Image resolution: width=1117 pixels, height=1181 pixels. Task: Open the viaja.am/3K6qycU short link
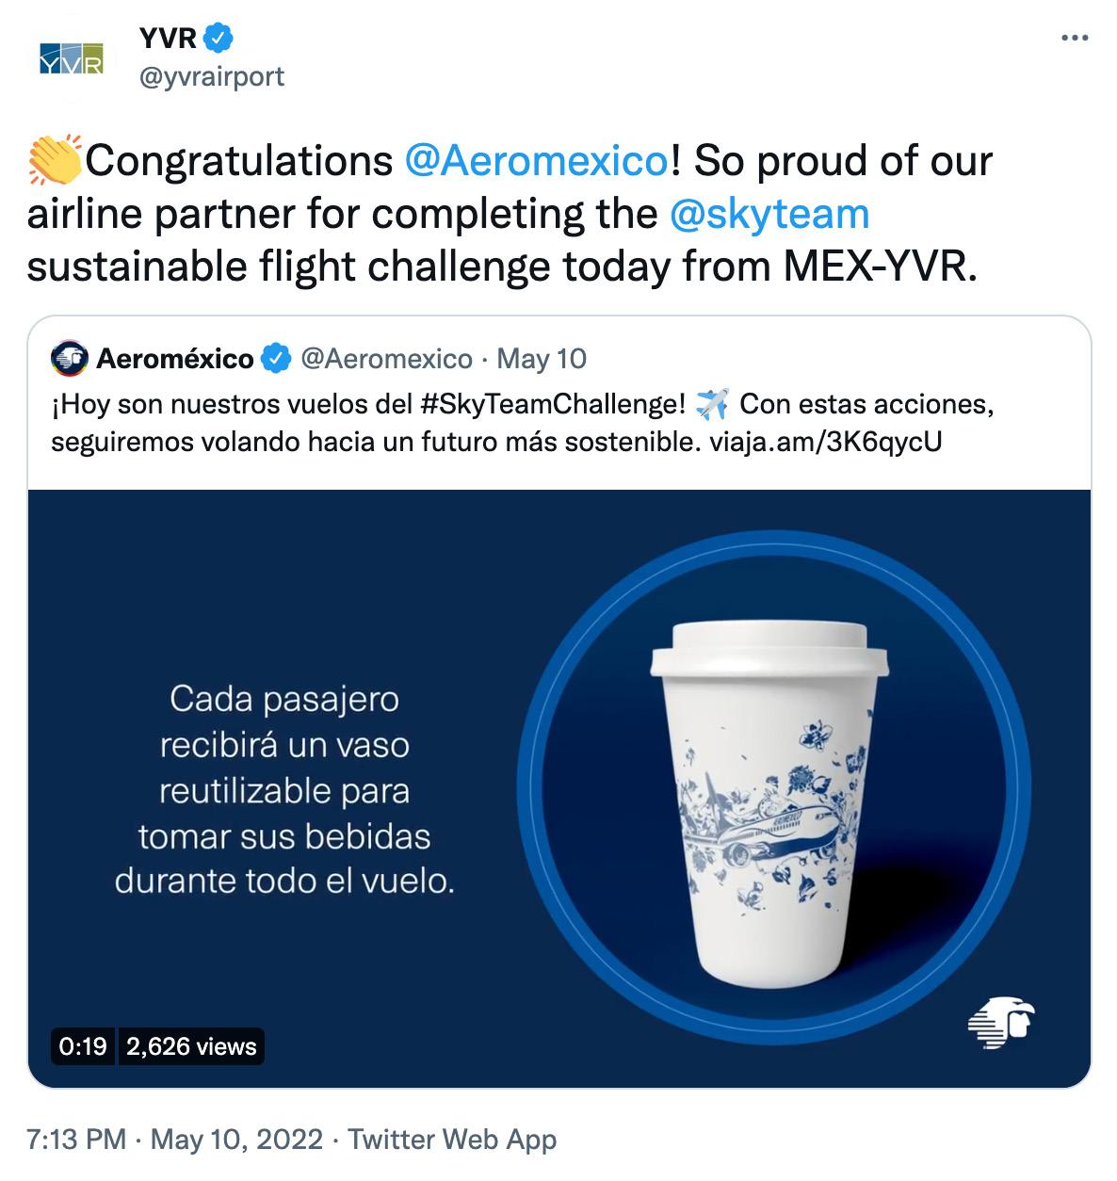click(x=824, y=442)
